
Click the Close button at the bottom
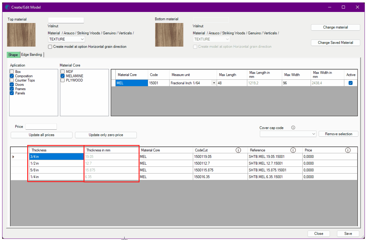[319, 234]
